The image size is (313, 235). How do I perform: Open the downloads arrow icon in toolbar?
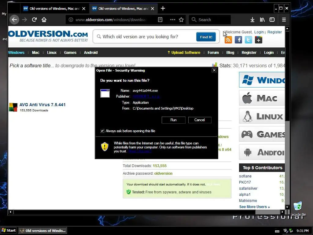pos(252,20)
